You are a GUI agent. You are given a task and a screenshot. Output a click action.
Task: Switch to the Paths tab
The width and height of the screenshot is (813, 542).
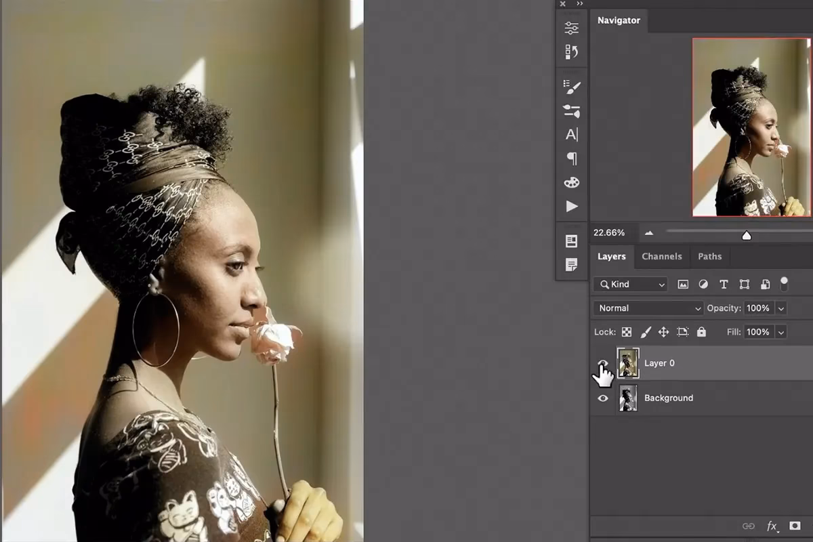coord(710,256)
